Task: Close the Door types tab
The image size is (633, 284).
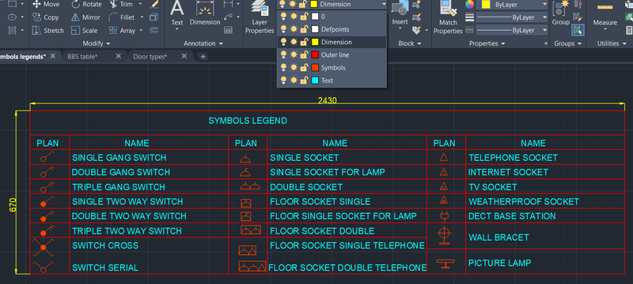Action: coord(184,56)
